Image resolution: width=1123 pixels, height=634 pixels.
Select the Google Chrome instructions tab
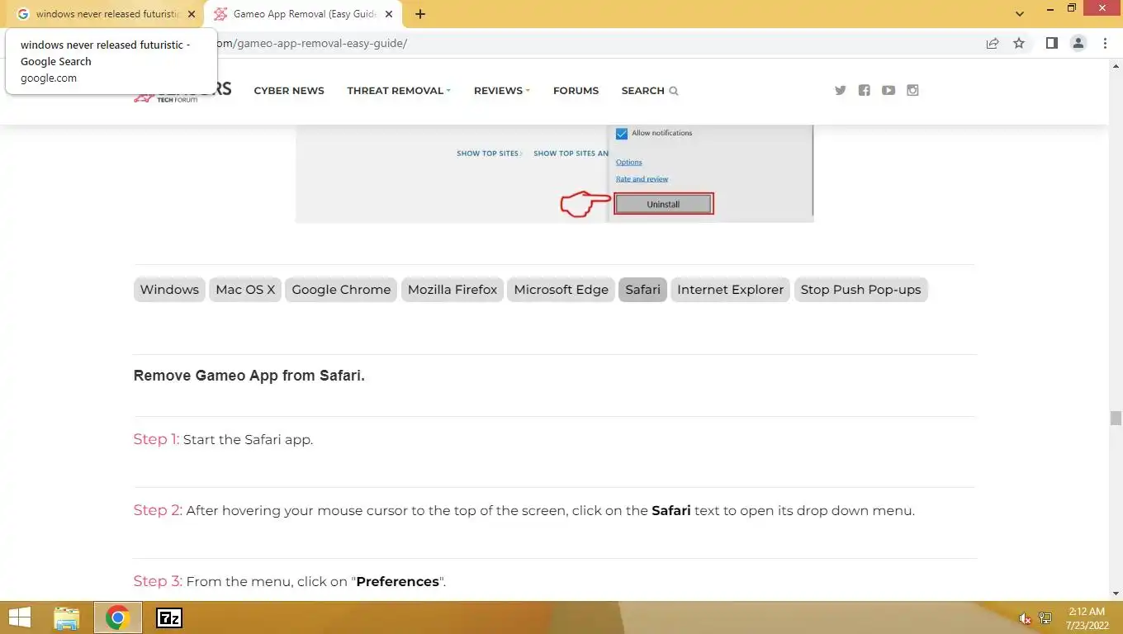(x=341, y=290)
